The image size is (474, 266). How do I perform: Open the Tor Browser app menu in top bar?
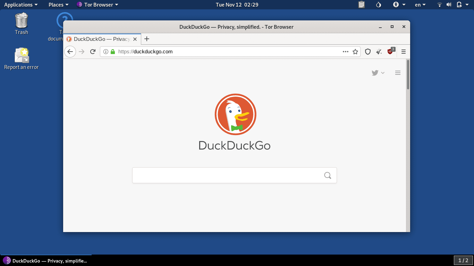coord(98,5)
